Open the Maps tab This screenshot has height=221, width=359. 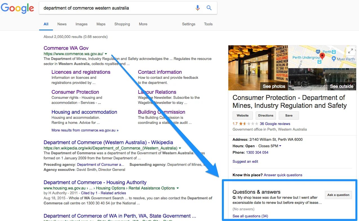click(x=101, y=24)
